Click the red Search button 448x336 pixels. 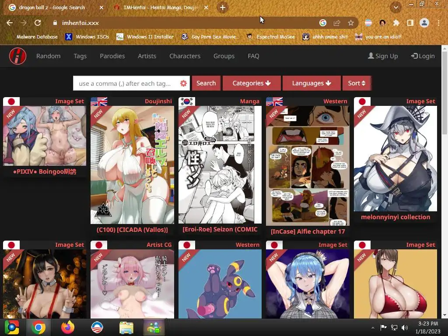[x=206, y=83]
